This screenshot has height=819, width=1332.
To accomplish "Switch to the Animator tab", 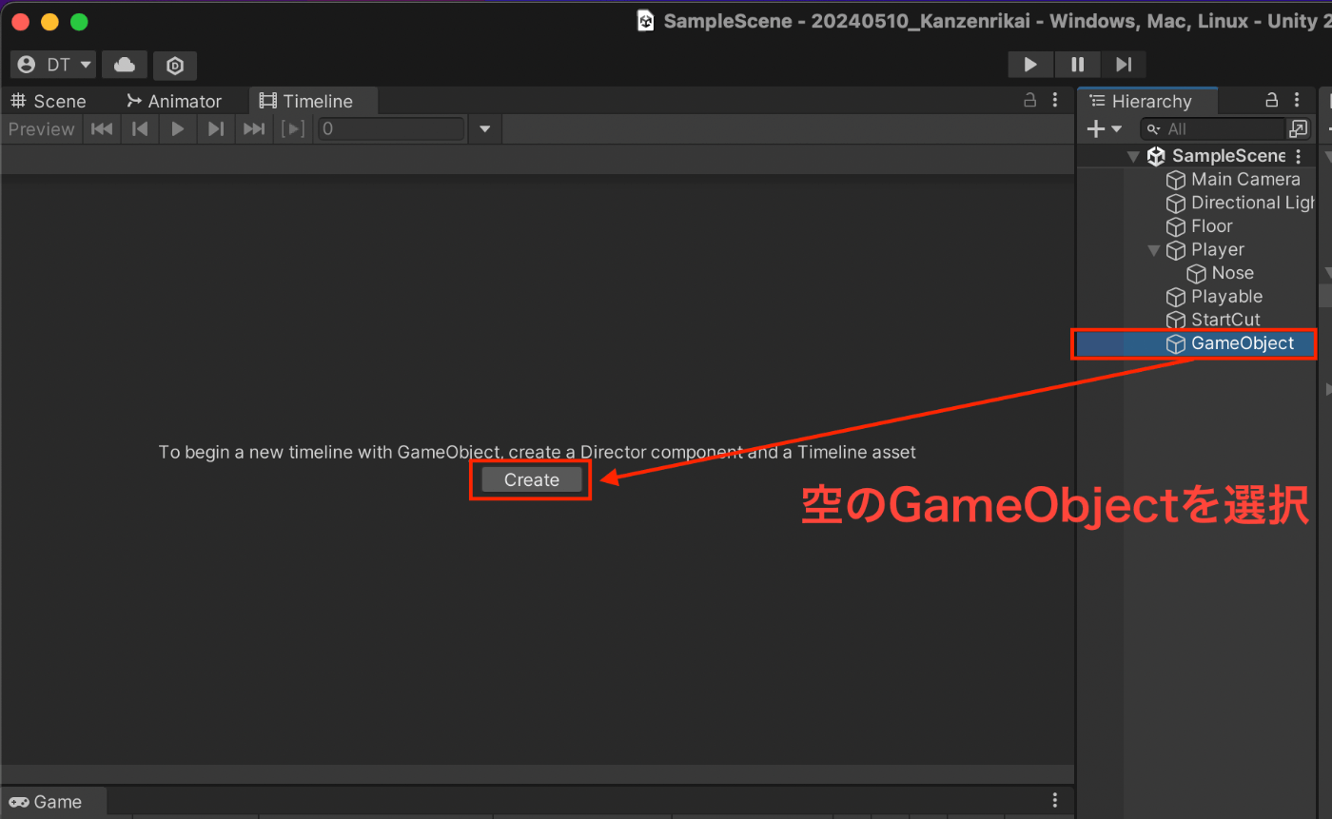I will pos(173,101).
